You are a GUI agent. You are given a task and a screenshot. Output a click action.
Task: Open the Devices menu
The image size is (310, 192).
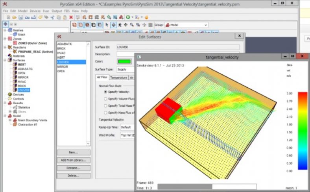35,11
